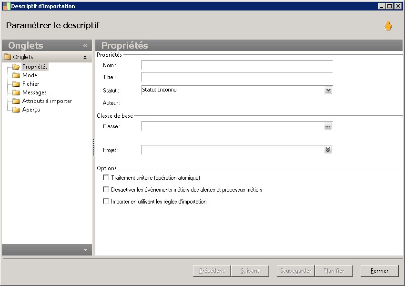The height and width of the screenshot is (286, 405).
Task: Click the Propriétés open folder icon
Action: coord(17,67)
